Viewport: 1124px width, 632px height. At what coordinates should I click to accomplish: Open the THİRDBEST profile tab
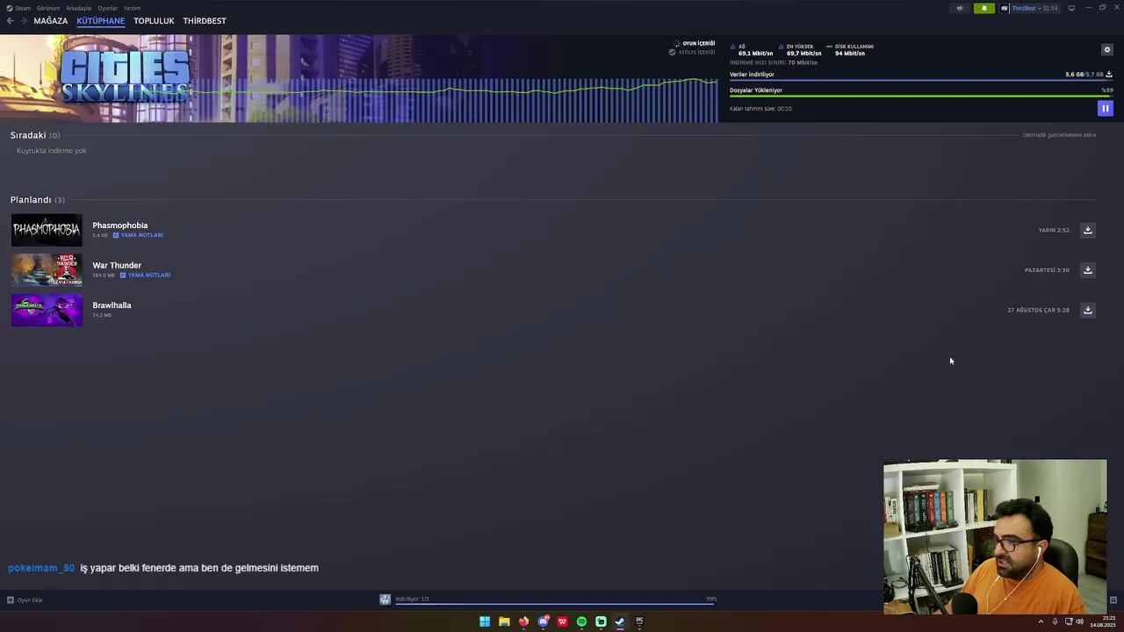(x=205, y=20)
